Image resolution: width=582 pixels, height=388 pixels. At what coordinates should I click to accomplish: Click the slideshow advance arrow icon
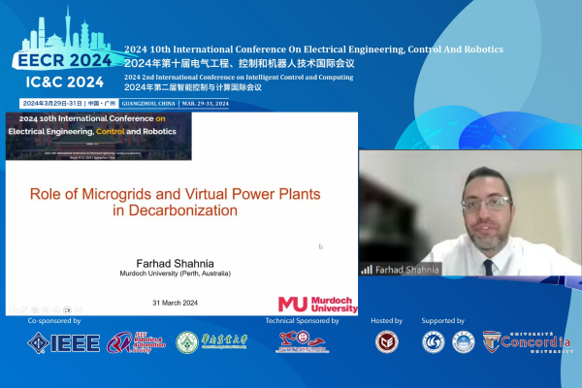(14, 310)
